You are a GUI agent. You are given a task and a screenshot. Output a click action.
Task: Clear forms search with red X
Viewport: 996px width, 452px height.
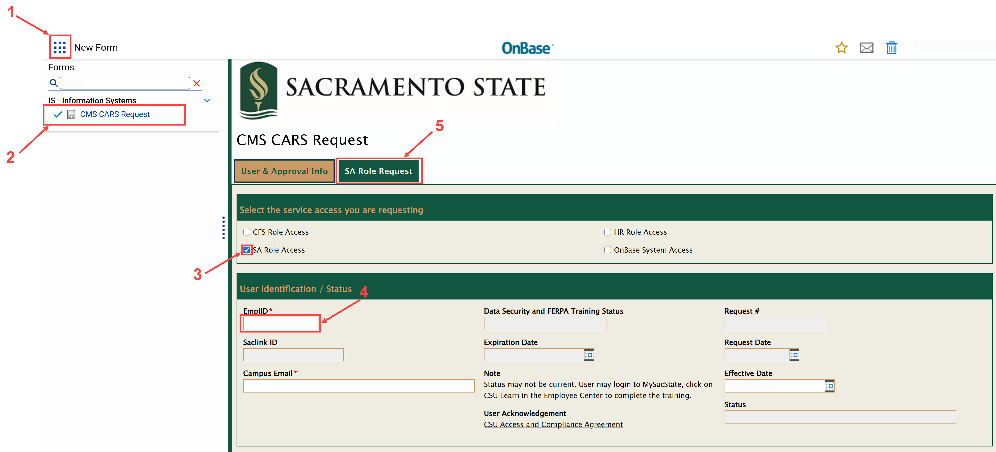pyautogui.click(x=196, y=83)
